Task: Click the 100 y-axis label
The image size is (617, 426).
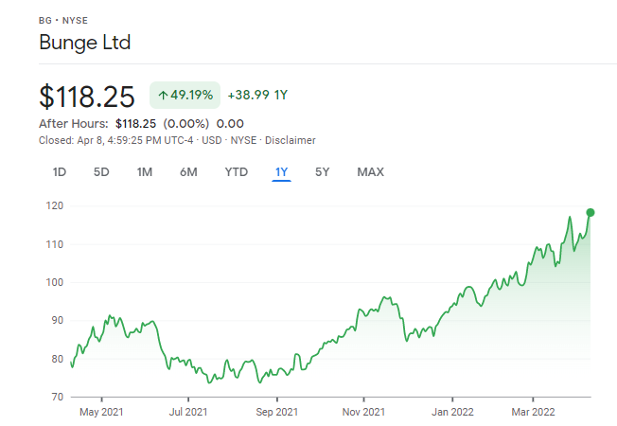Action: pos(55,282)
